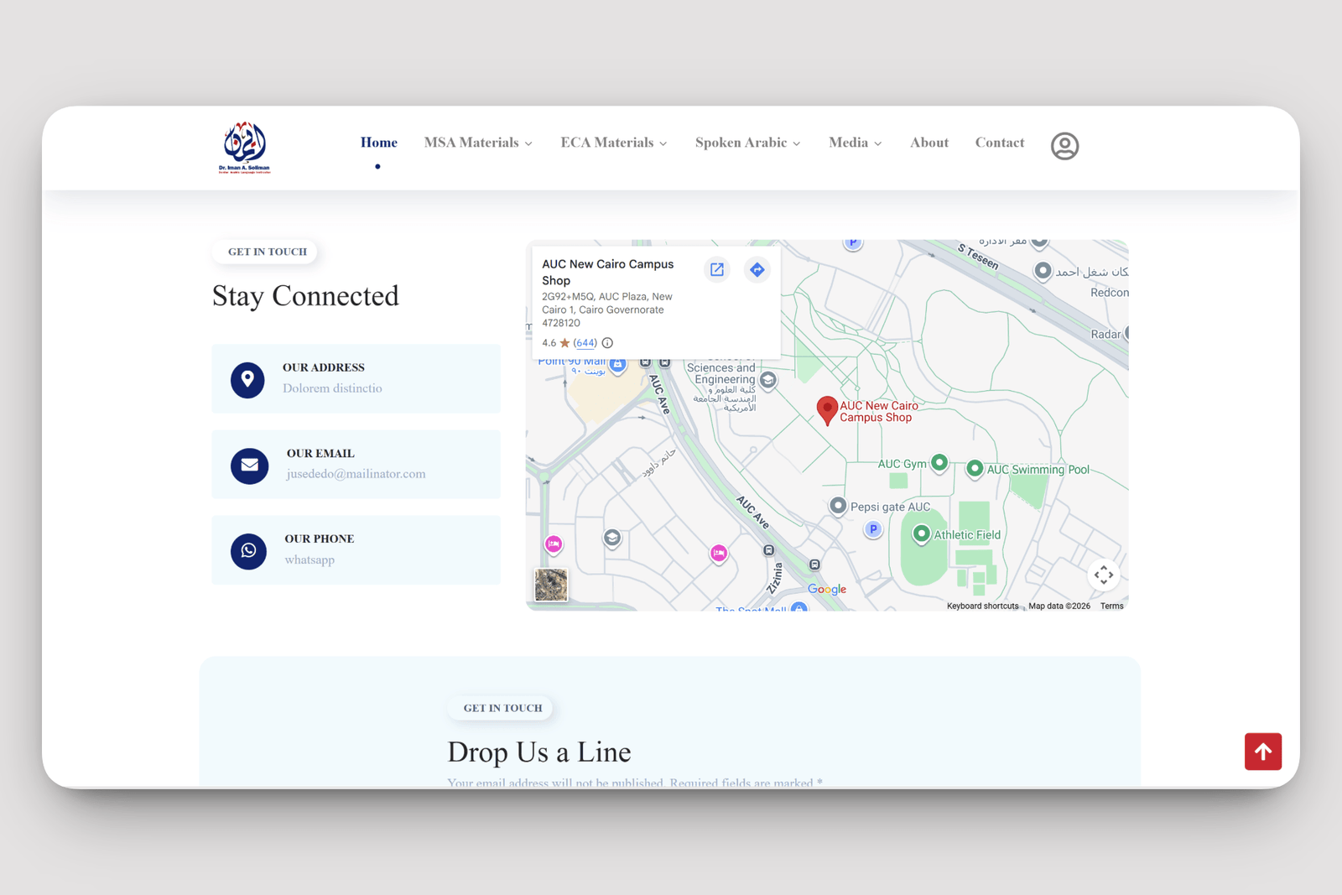Expand the Media dropdown menu
The width and height of the screenshot is (1342, 895).
856,143
